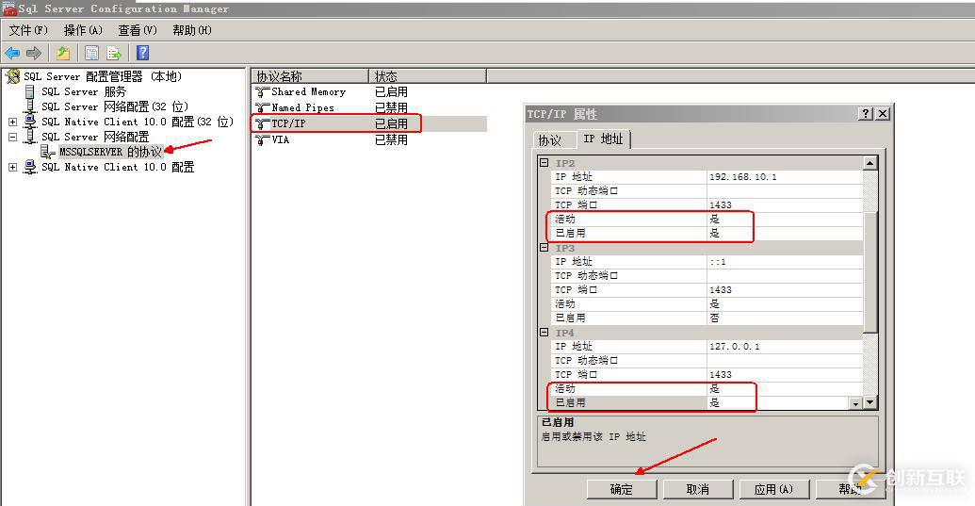Screen dimensions: 975x506
Task: Click the 确定 button
Action: pos(621,489)
